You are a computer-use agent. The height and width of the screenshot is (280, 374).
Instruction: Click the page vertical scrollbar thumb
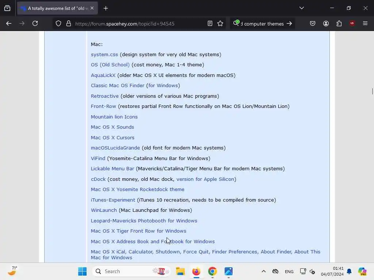(x=372, y=91)
